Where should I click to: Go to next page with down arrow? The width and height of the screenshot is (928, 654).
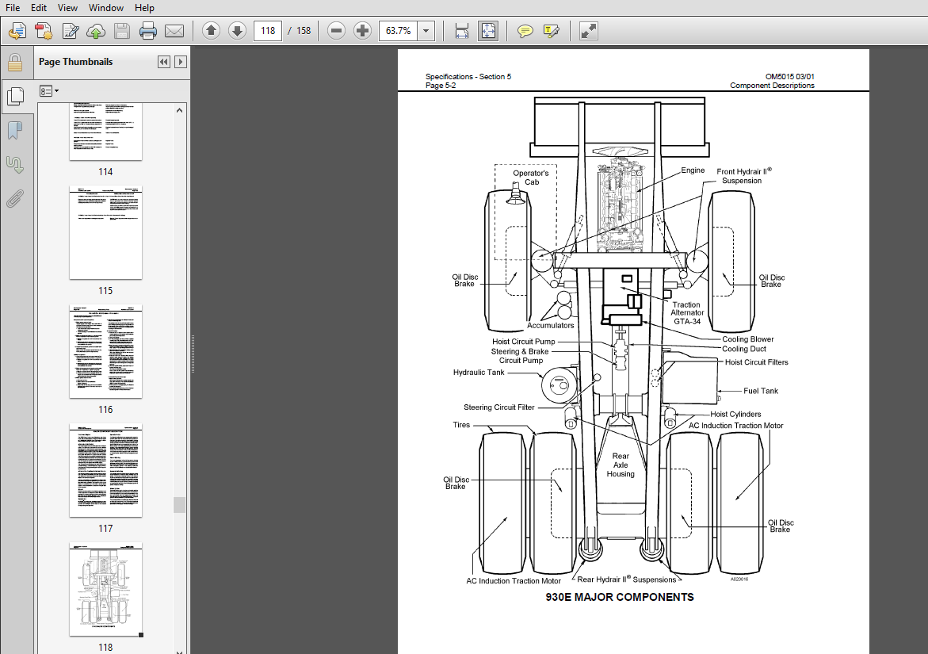237,31
